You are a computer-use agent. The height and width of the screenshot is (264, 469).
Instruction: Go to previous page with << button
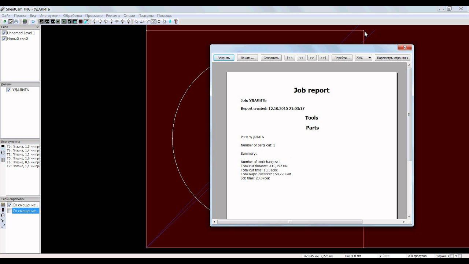point(301,58)
